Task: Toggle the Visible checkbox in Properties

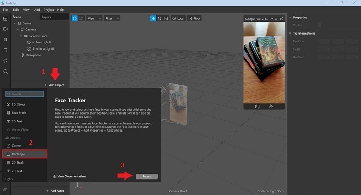Action: pyautogui.click(x=319, y=25)
